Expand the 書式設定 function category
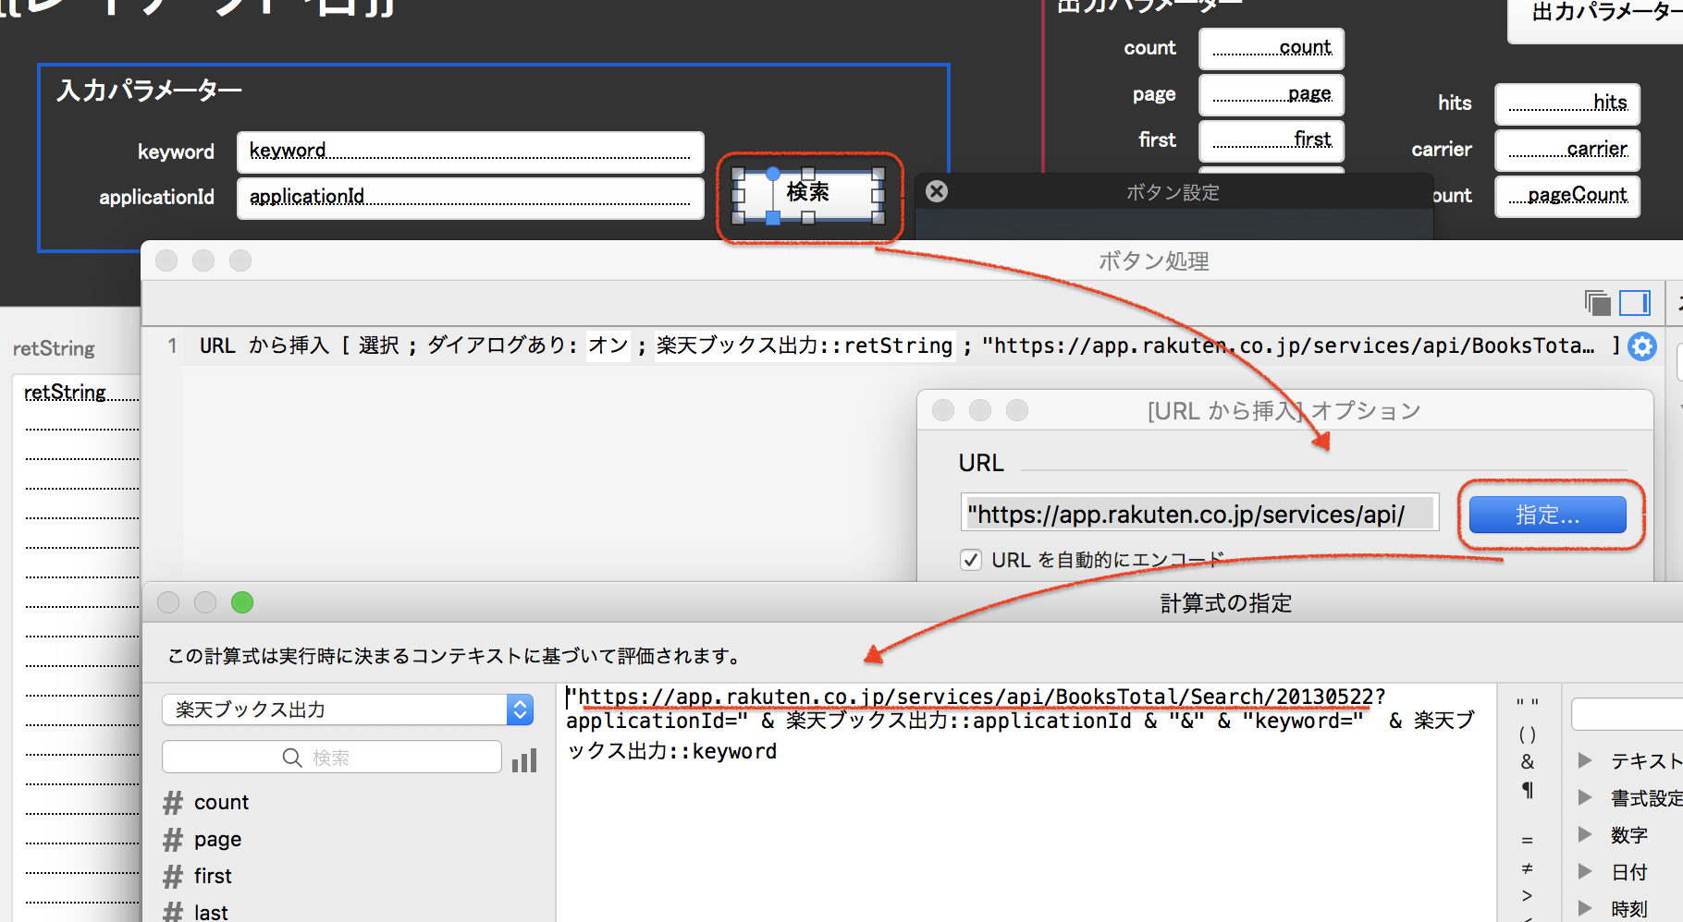The height and width of the screenshot is (922, 1683). (x=1585, y=797)
